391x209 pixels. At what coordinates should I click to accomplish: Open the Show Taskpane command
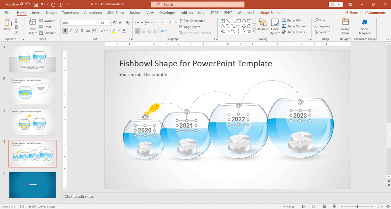point(365,27)
